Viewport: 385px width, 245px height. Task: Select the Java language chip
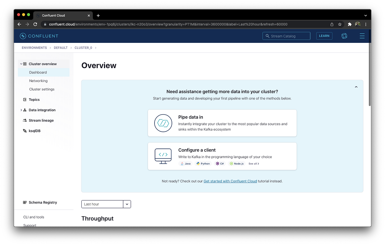tap(186, 164)
